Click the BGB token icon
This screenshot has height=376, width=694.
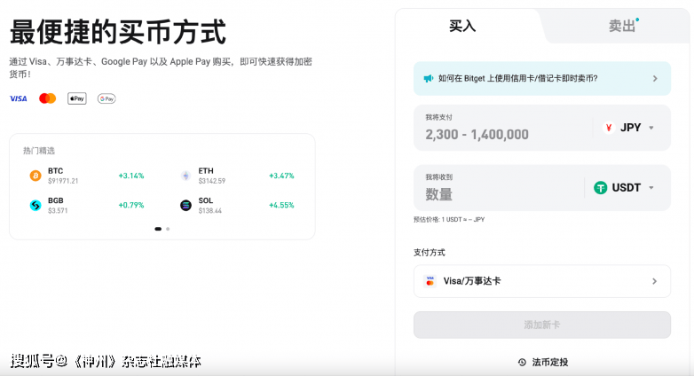(35, 205)
